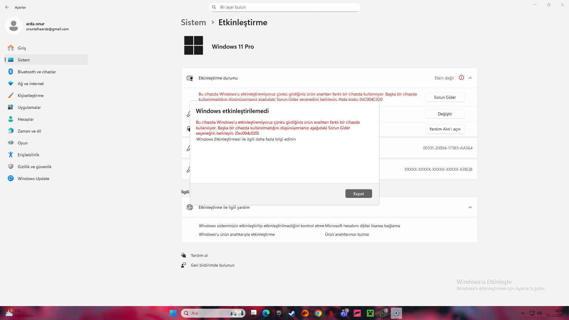Collapse Etkinleştirme ile ilgili yardım section

[470, 207]
